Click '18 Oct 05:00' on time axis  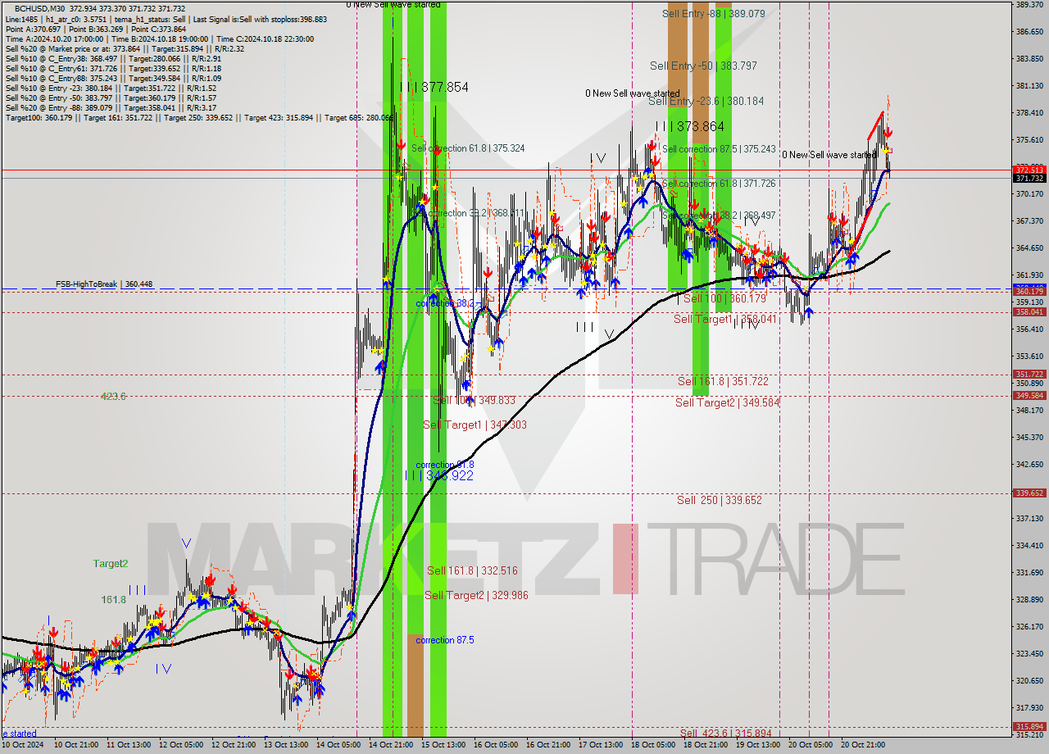coord(653,745)
